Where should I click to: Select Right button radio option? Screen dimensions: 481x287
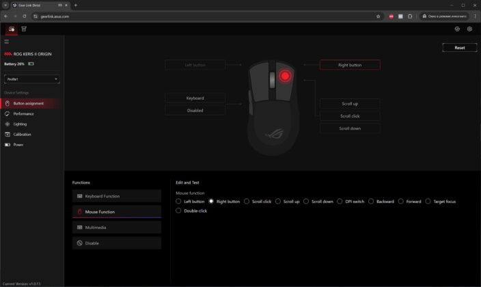point(211,202)
